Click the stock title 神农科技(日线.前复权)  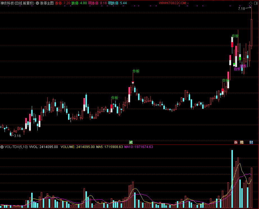pyautogui.click(x=17, y=3)
